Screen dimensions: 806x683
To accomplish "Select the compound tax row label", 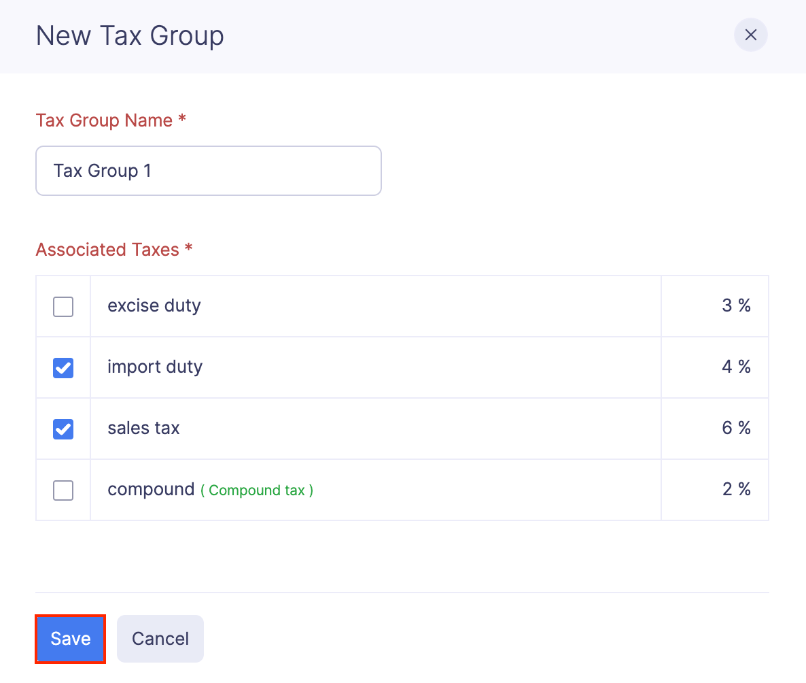I will [150, 489].
